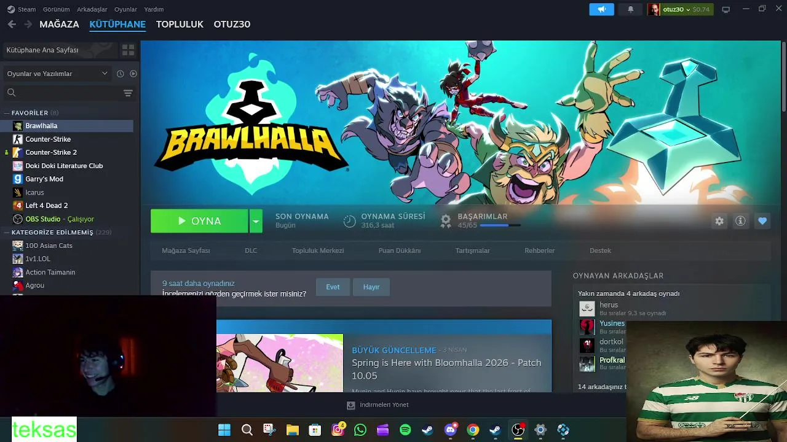787x442 pixels.
Task: Open the Arkadaşlar menu
Action: click(92, 9)
